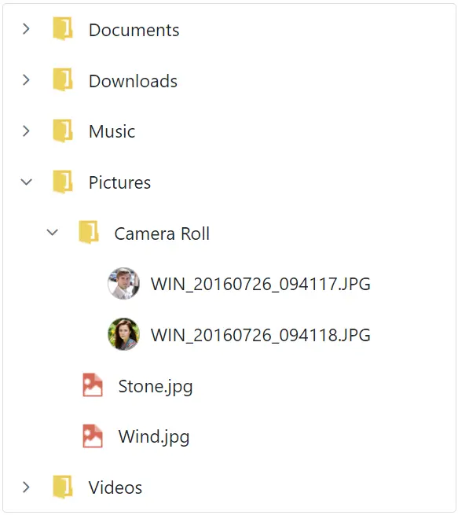
Task: Select the Camera Roll label
Action: [162, 234]
